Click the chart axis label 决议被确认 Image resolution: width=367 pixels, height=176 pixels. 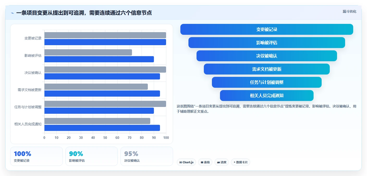(x=33, y=73)
